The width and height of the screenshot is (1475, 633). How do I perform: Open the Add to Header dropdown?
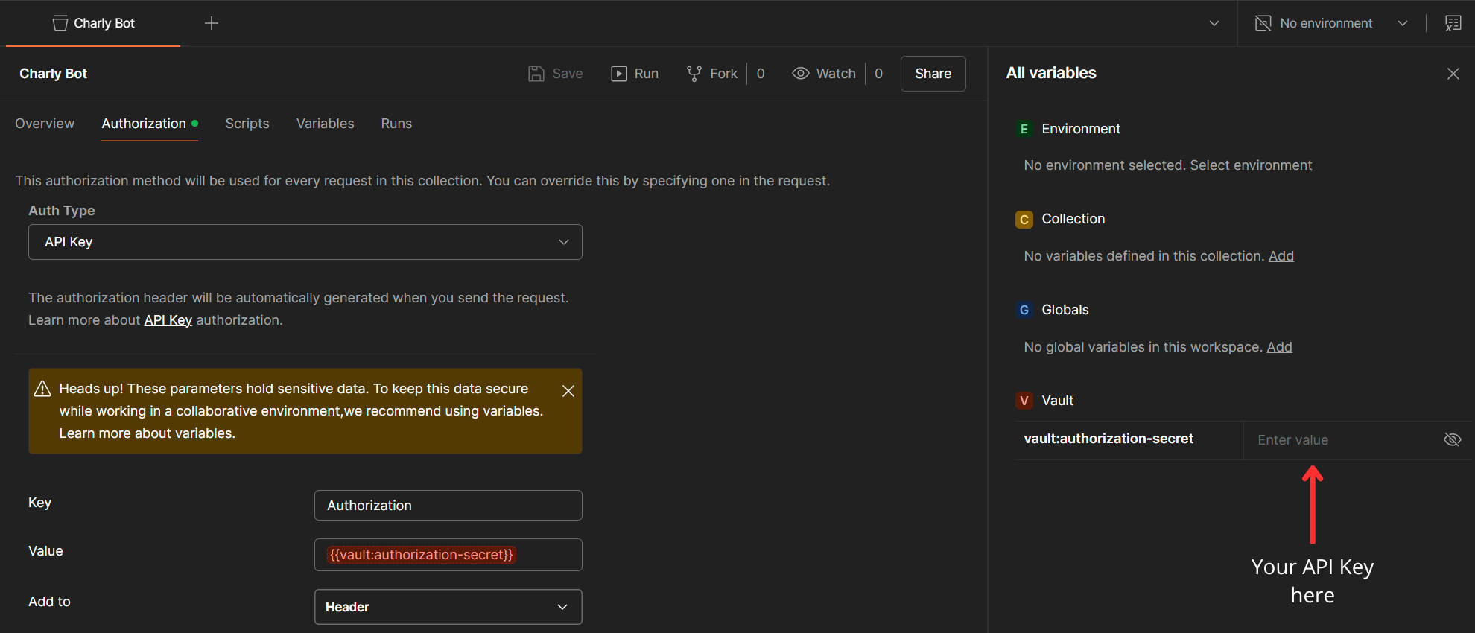point(448,607)
